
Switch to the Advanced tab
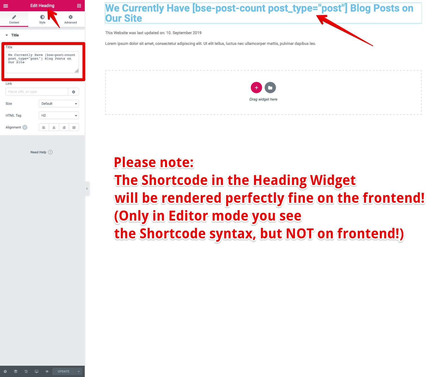pos(71,19)
